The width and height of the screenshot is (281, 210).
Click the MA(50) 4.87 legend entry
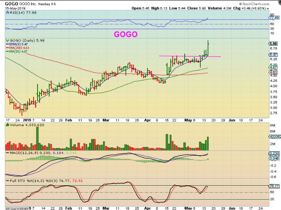pos(18,52)
